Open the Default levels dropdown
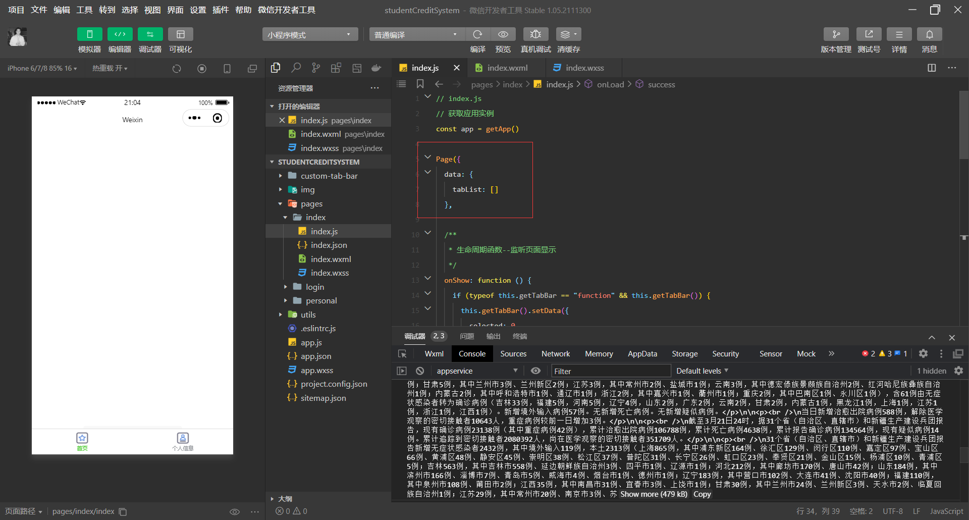Screen dimensions: 969x520 pos(702,371)
